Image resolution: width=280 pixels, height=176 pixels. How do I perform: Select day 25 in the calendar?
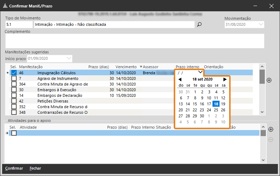tap(216, 110)
